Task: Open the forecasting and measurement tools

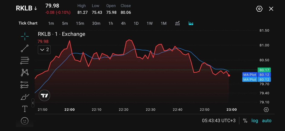Action: pos(25,85)
